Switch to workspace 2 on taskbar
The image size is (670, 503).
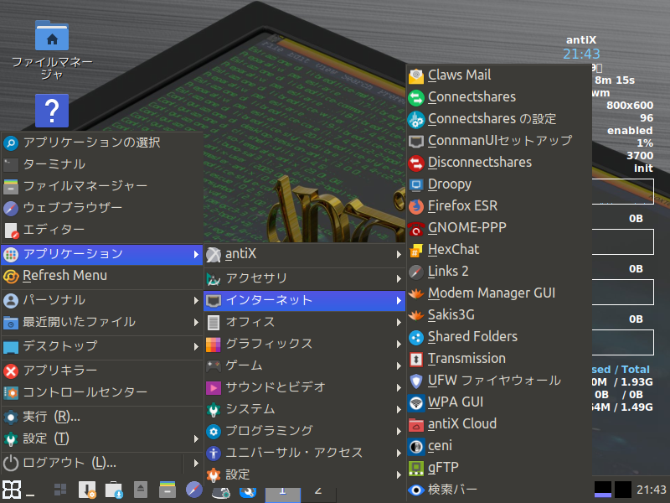coord(318,495)
